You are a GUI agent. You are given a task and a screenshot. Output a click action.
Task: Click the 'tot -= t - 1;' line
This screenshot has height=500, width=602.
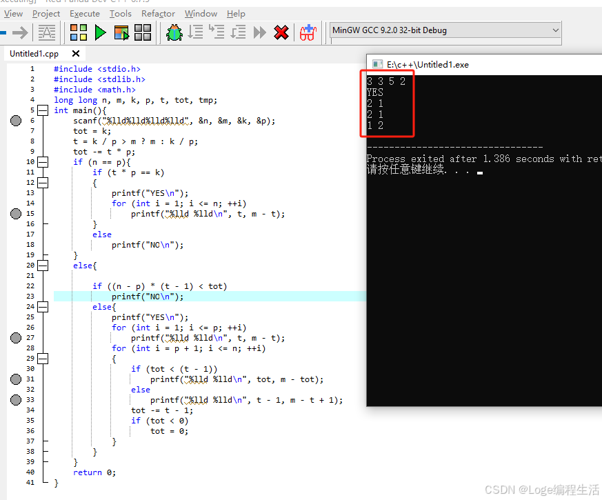tap(162, 411)
